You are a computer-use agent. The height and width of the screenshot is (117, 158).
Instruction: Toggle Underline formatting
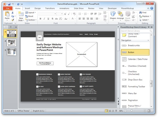(48, 19)
